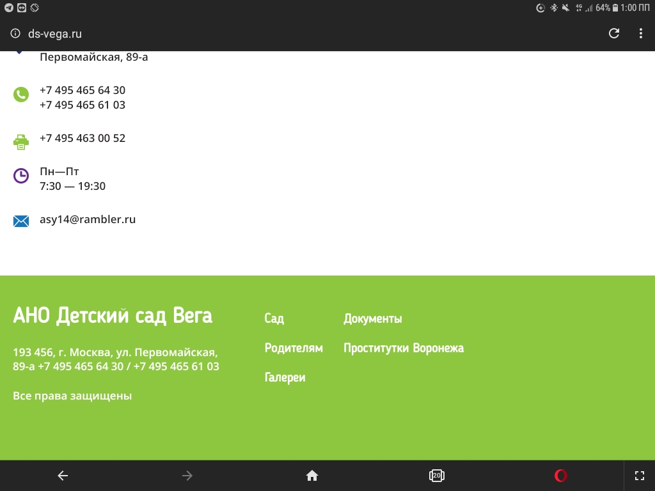Image resolution: width=655 pixels, height=491 pixels.
Task: Select the ds-vega.ru address bar
Action: tap(55, 34)
